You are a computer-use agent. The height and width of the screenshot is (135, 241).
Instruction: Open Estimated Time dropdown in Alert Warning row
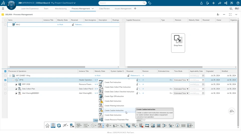181,93
